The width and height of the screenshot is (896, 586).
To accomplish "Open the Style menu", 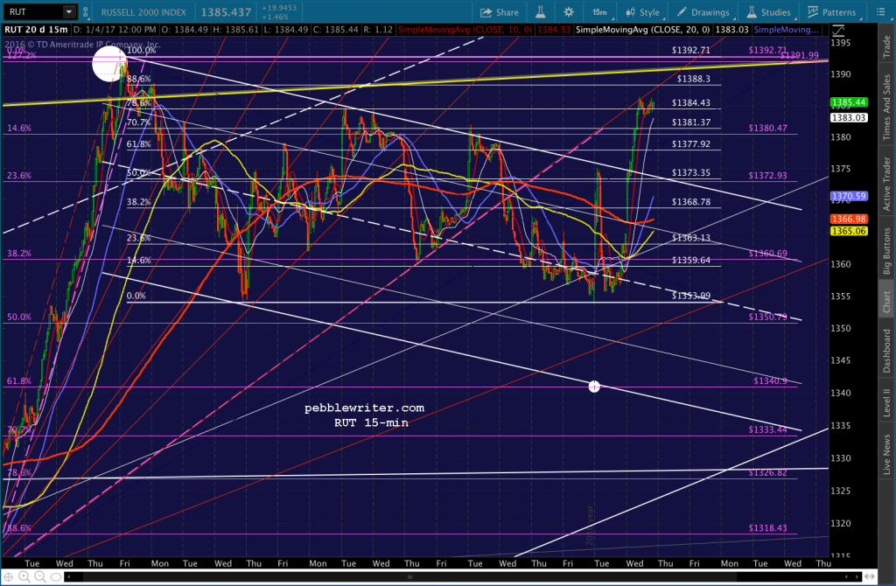I will (643, 12).
